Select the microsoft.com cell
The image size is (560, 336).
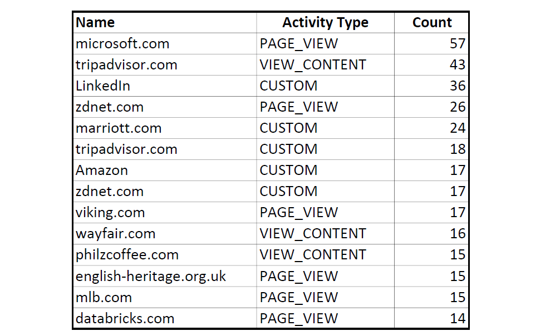pos(165,44)
